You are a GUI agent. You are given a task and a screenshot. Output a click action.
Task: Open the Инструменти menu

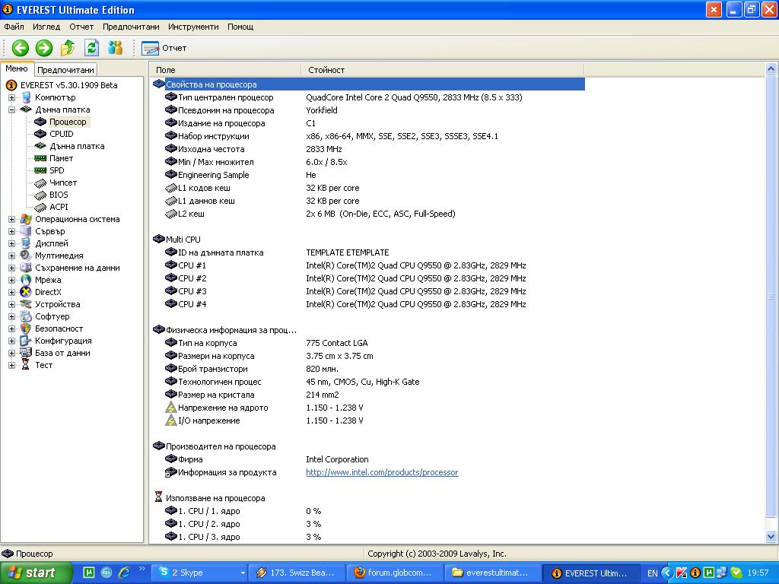click(x=193, y=27)
